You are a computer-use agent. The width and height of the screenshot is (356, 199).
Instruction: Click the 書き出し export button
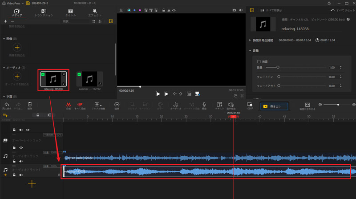click(x=274, y=106)
